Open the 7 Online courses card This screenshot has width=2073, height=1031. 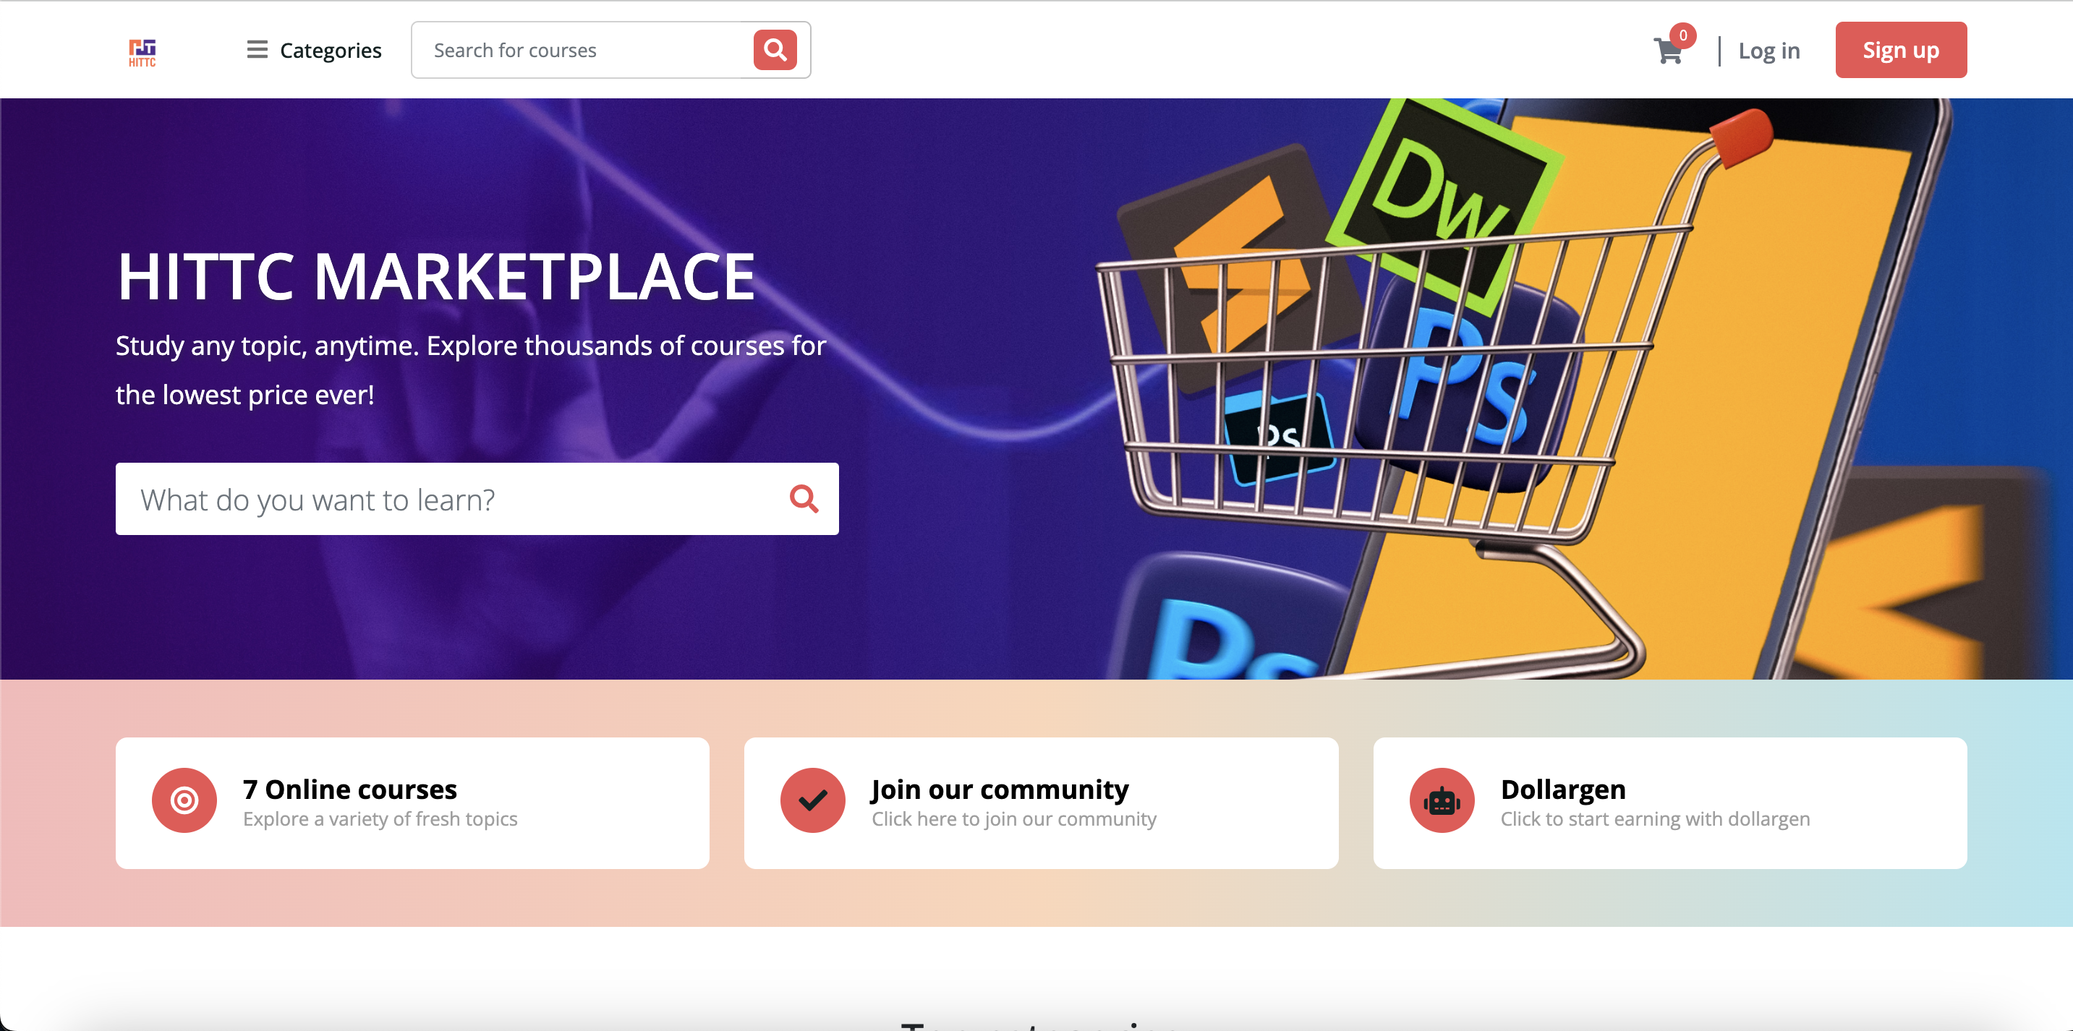pyautogui.click(x=413, y=803)
